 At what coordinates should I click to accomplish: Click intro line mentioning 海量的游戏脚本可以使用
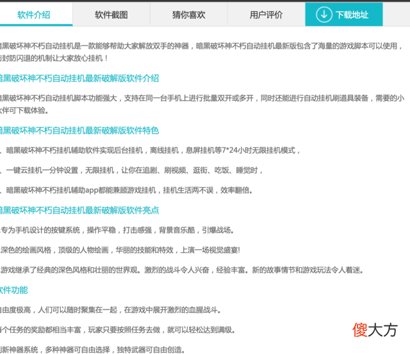[201, 46]
